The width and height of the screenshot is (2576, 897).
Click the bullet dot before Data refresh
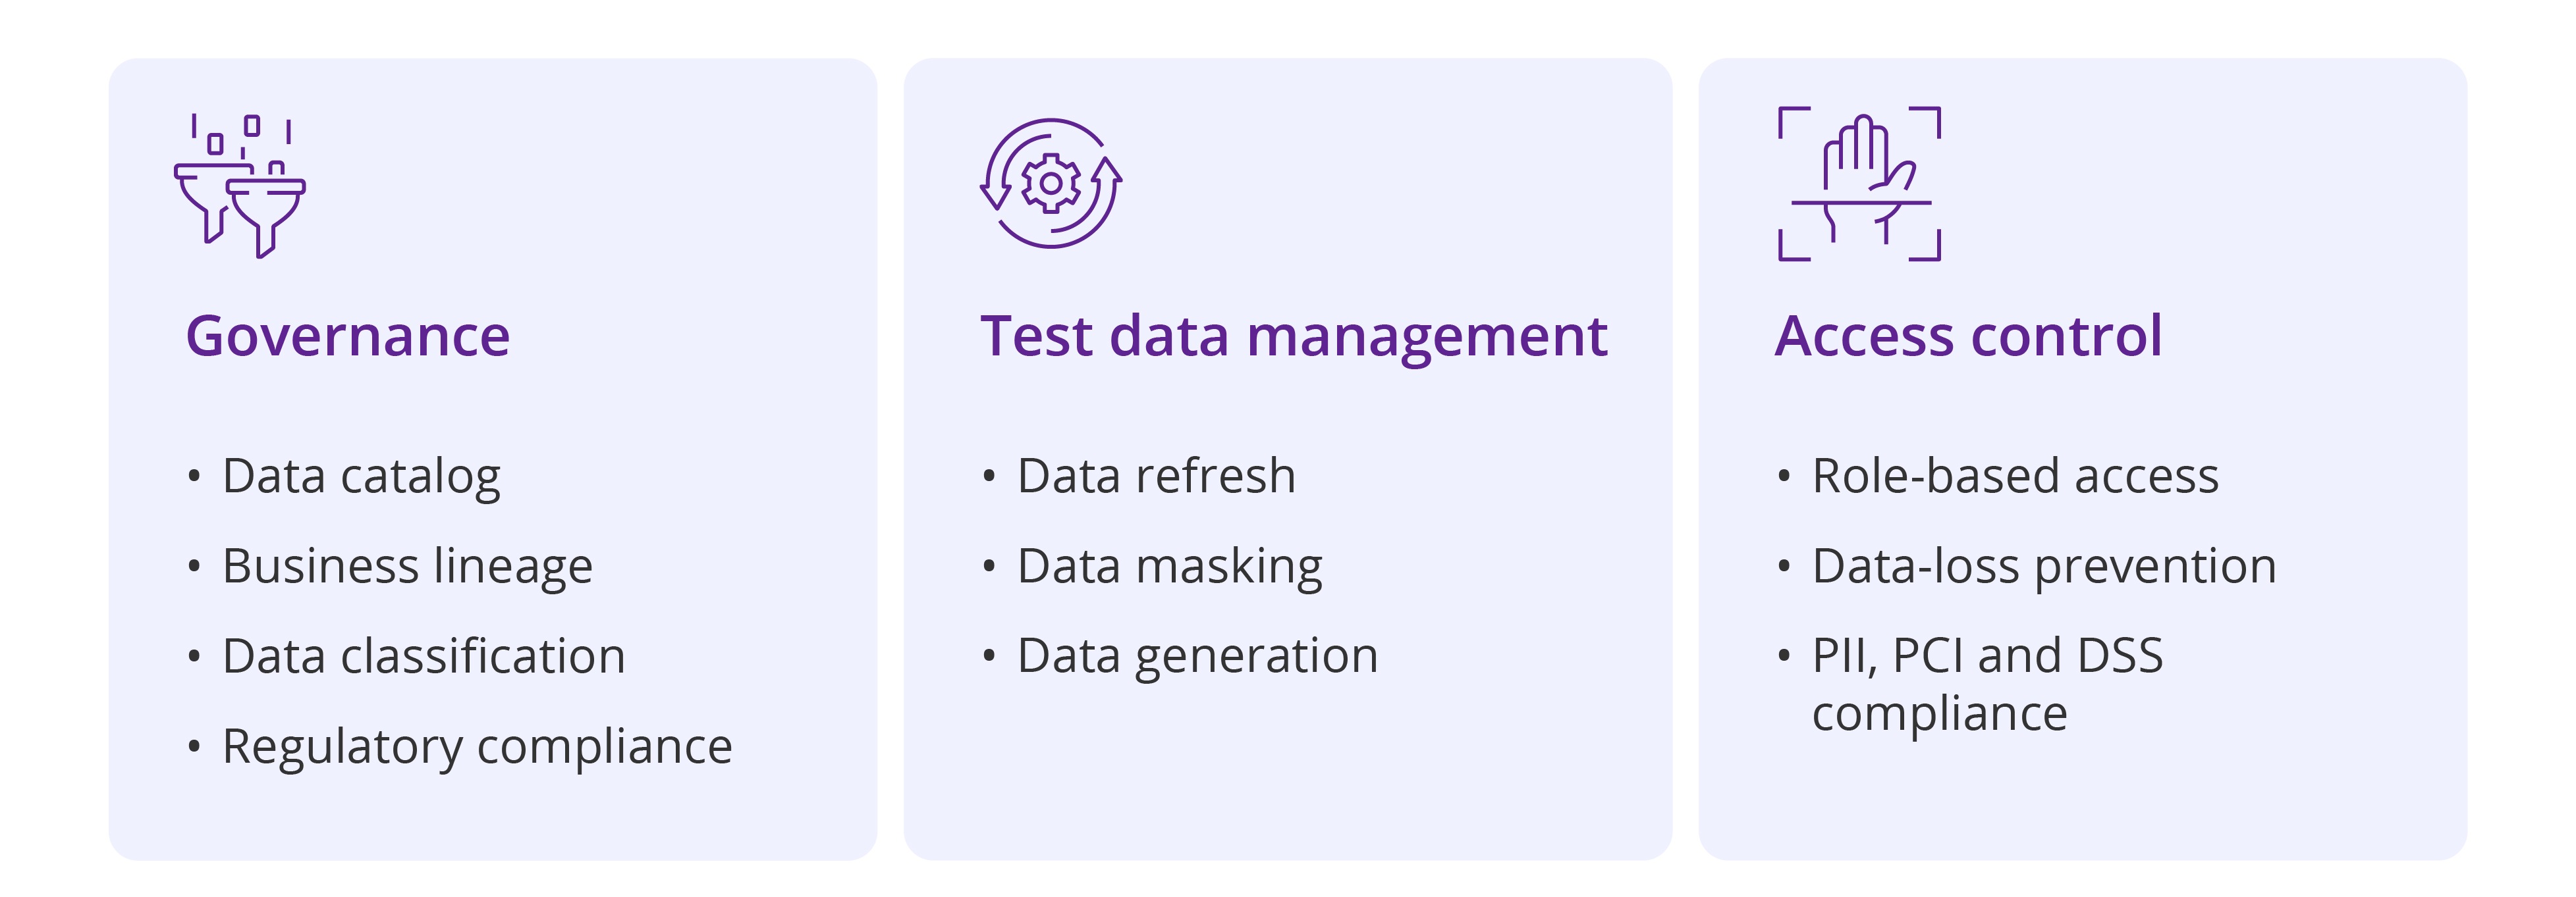pyautogui.click(x=989, y=476)
